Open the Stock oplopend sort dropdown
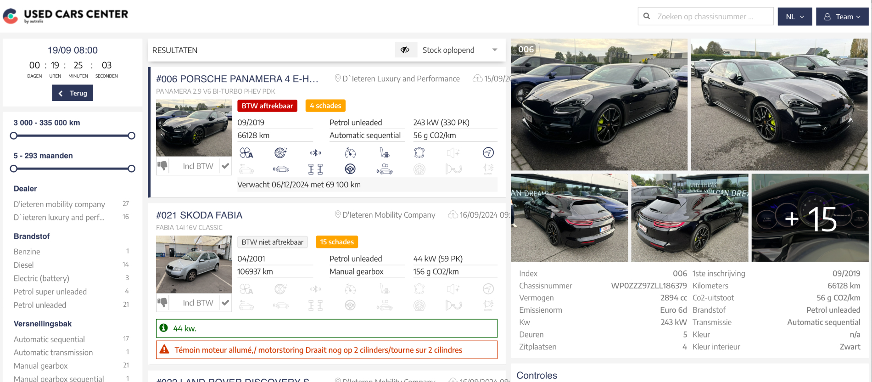Screen dimensions: 872x382 click(460, 50)
